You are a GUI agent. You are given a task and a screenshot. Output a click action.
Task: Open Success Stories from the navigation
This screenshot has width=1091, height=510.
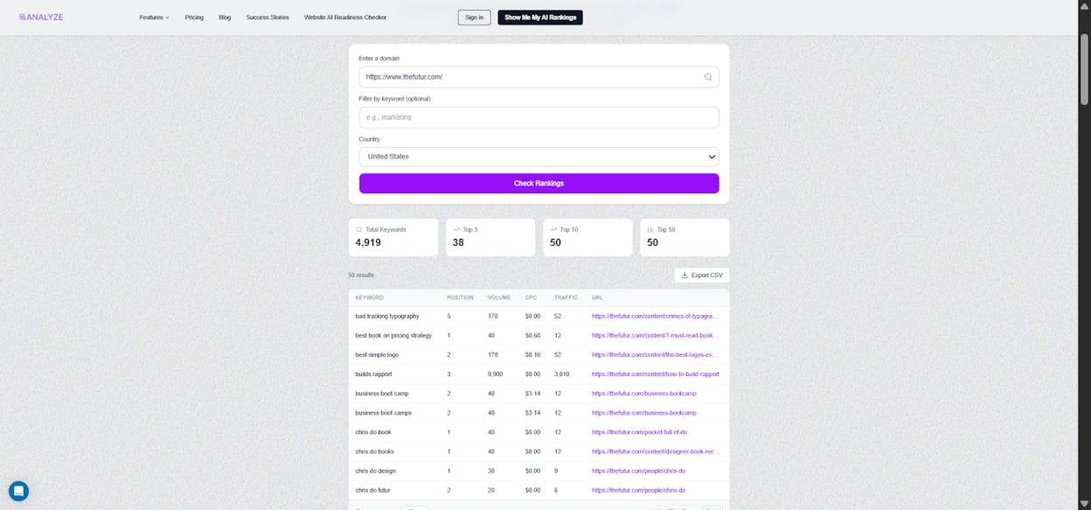click(x=268, y=17)
